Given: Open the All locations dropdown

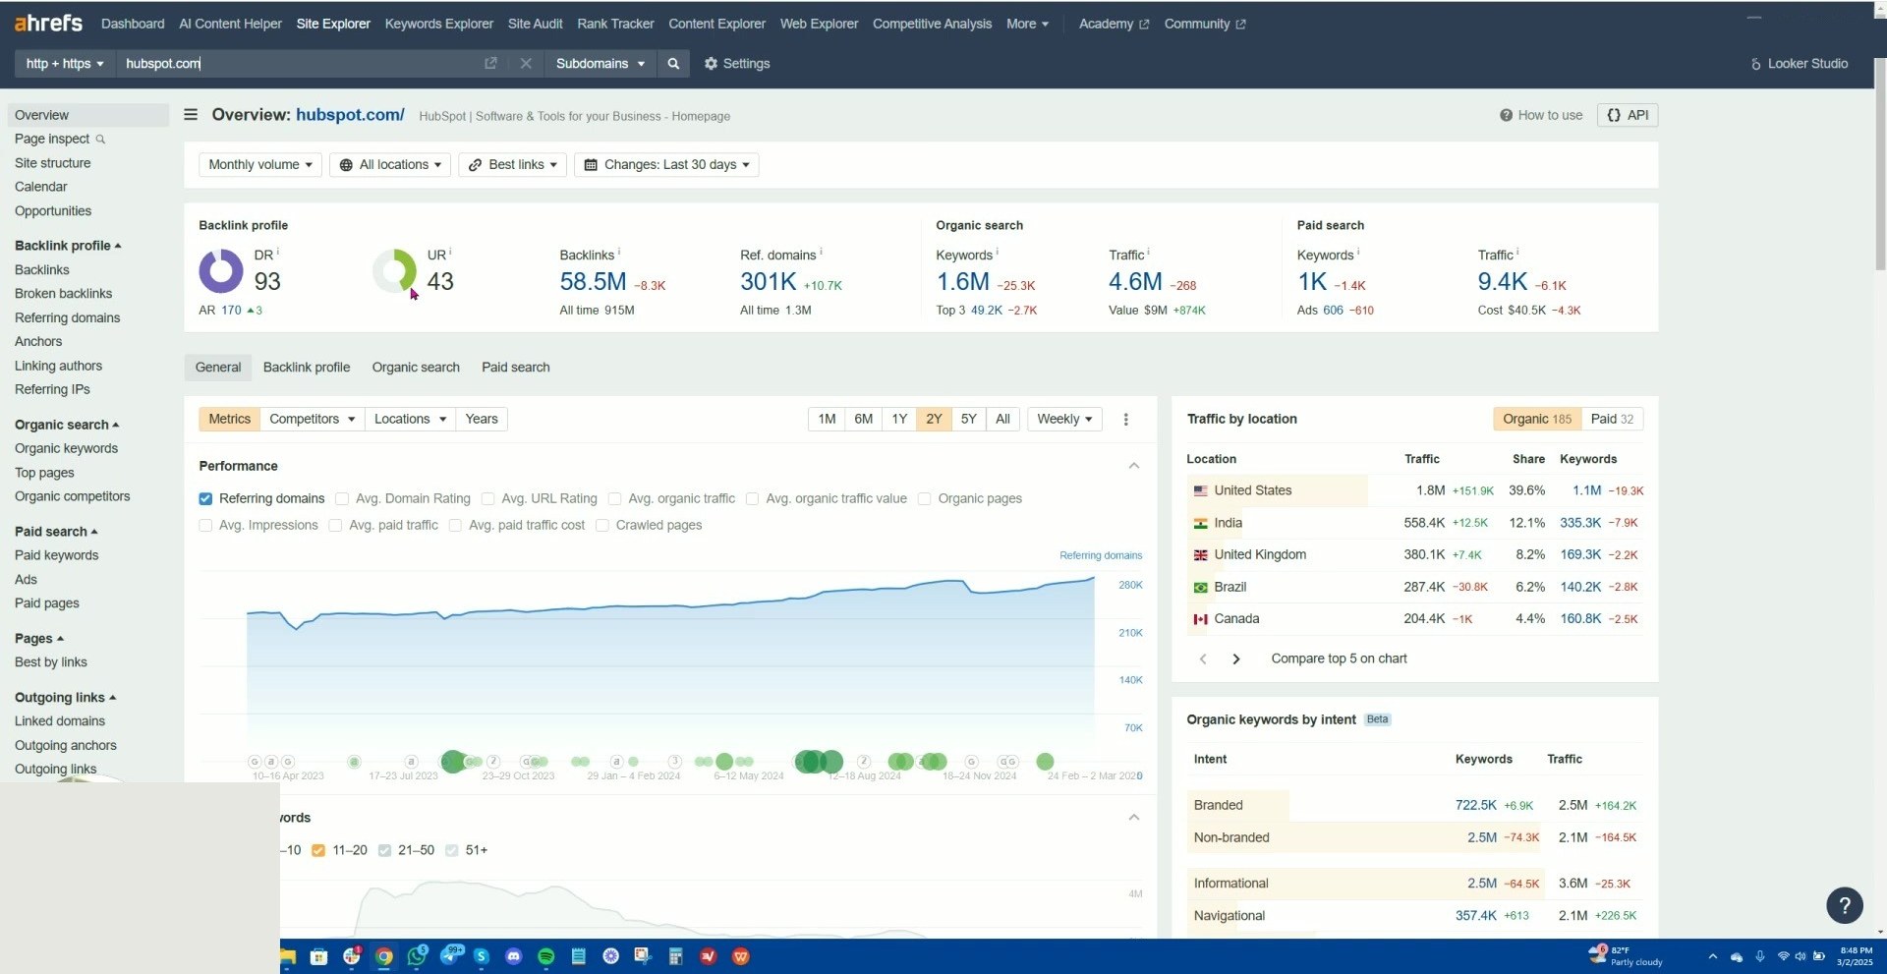Looking at the screenshot, I should [390, 165].
